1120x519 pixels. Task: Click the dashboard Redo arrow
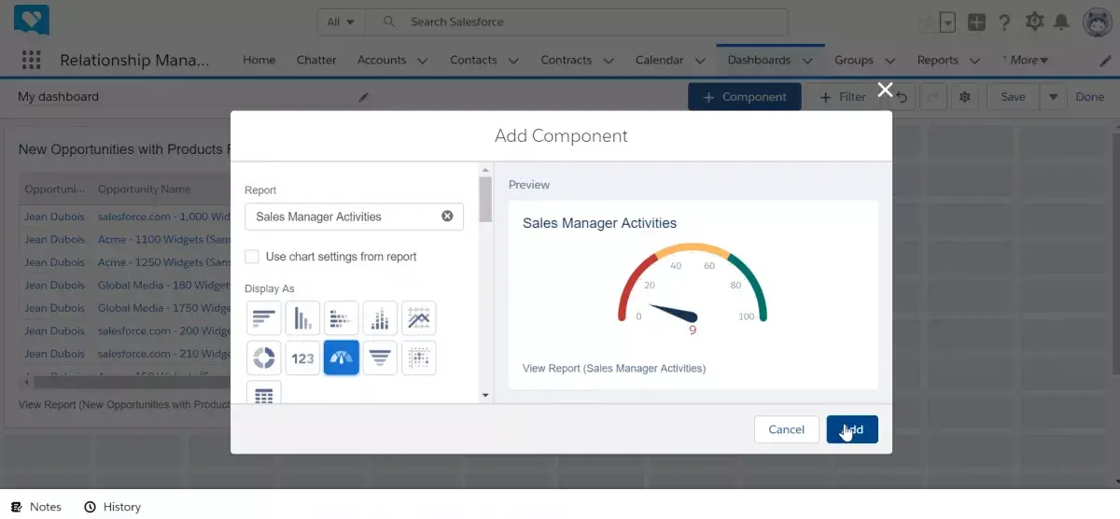click(934, 97)
